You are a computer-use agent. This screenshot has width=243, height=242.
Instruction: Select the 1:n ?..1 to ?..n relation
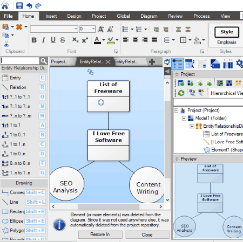24,106
